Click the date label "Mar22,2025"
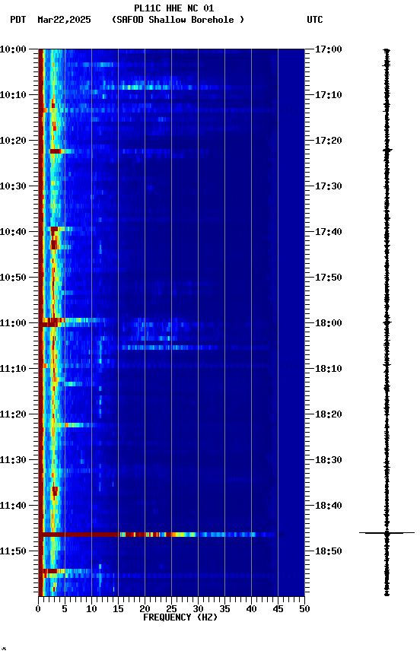This screenshot has width=420, height=657. pyautogui.click(x=64, y=20)
